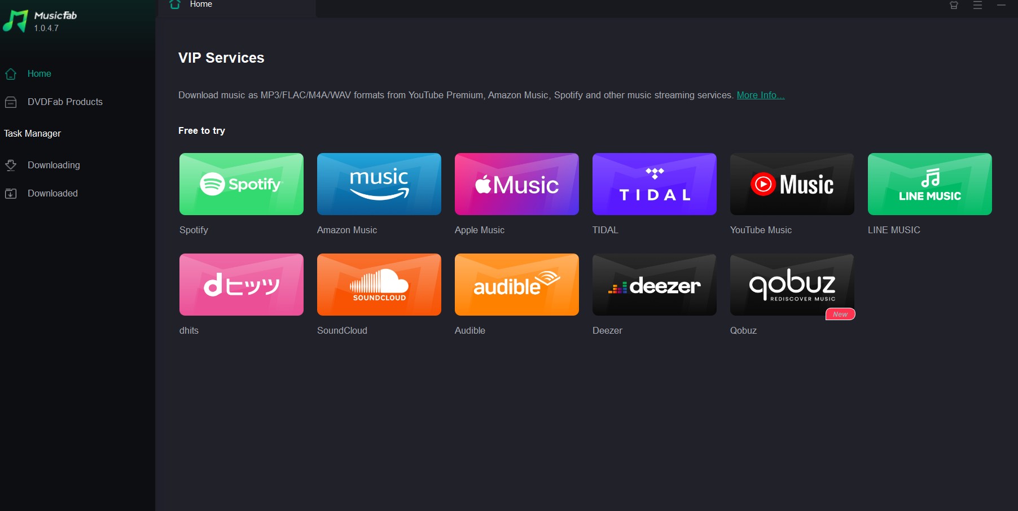Viewport: 1018px width, 511px height.
Task: Click the Spotify label text
Action: pos(194,230)
